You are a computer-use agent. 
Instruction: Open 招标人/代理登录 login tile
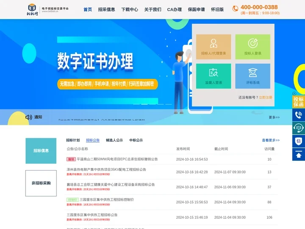click(x=213, y=47)
